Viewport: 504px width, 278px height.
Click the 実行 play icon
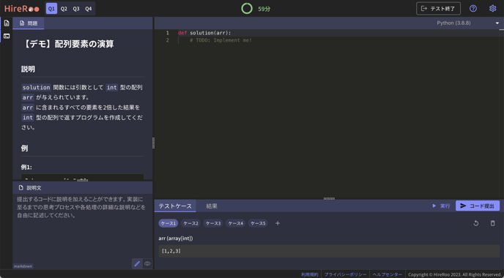click(x=434, y=206)
